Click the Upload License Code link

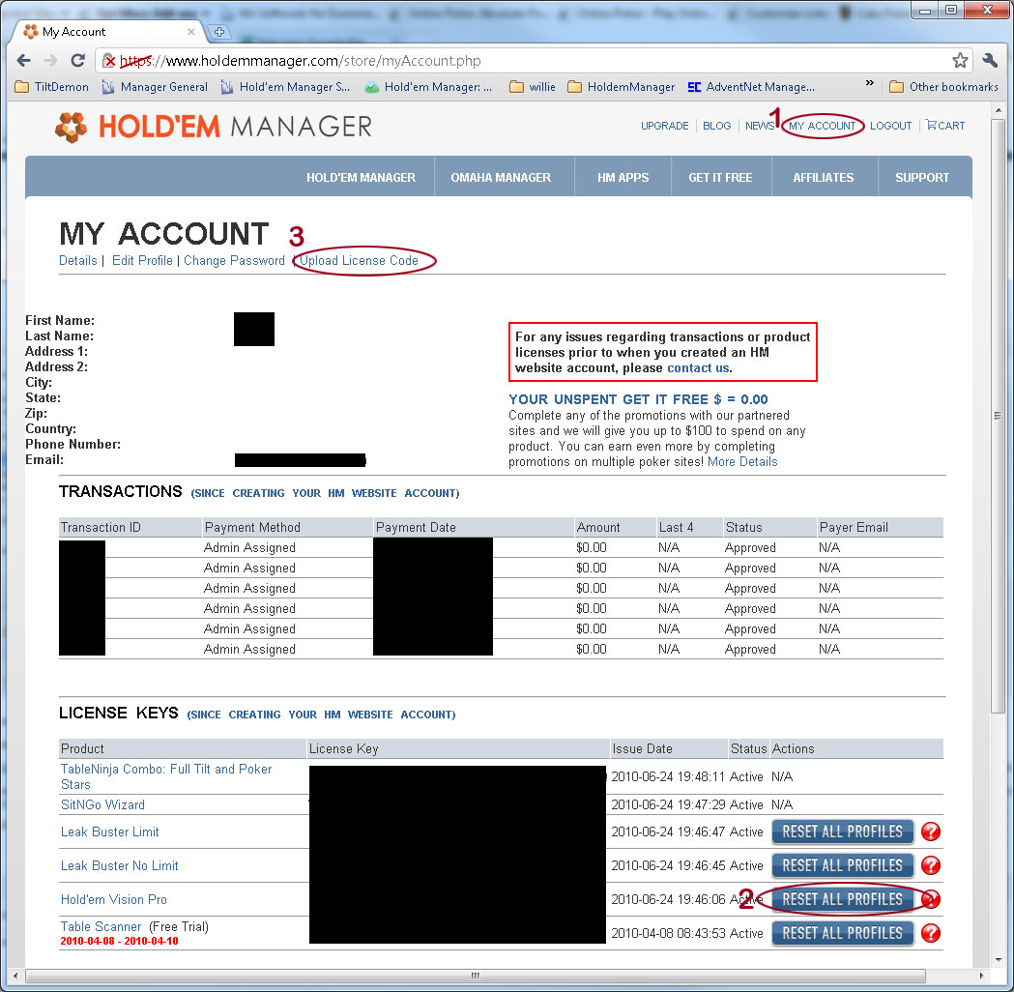click(x=359, y=260)
